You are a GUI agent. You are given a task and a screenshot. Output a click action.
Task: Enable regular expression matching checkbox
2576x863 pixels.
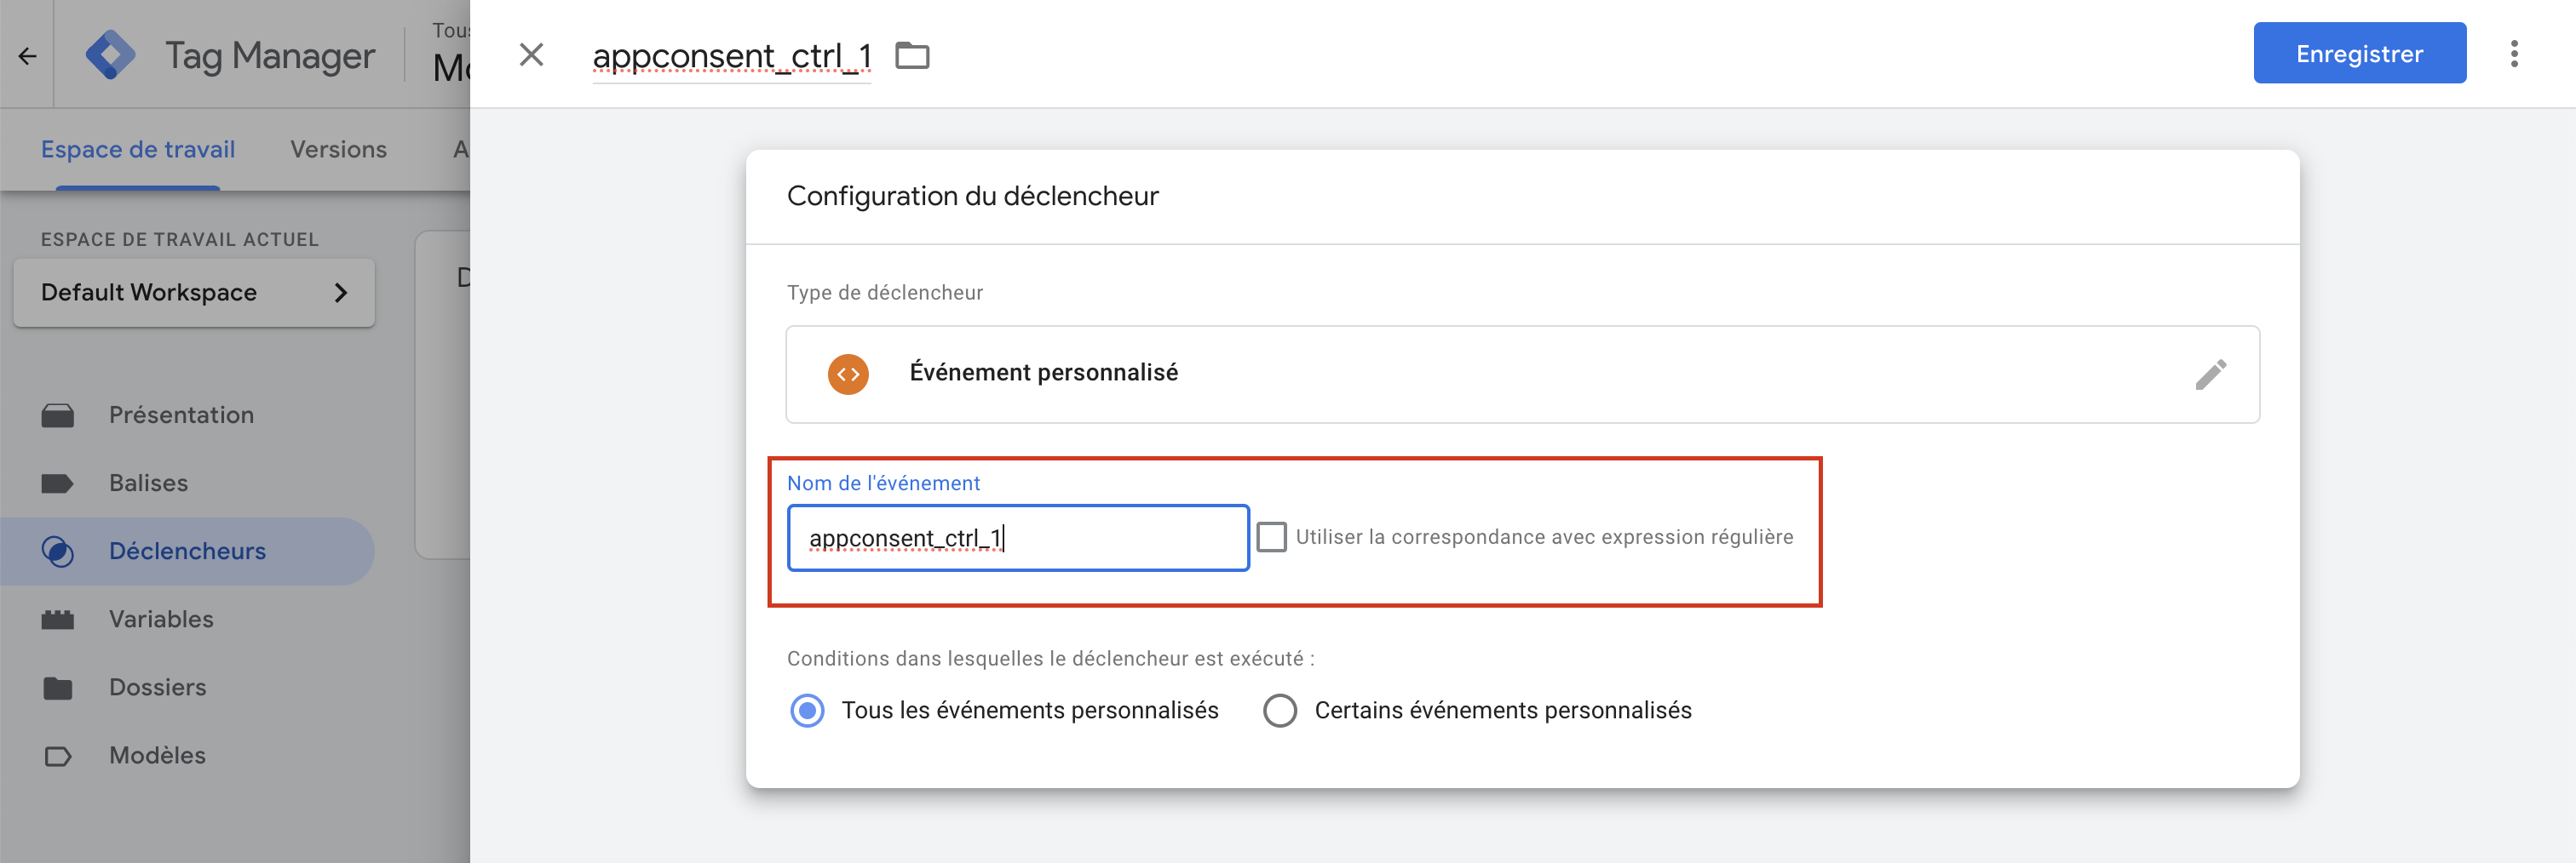point(1271,537)
